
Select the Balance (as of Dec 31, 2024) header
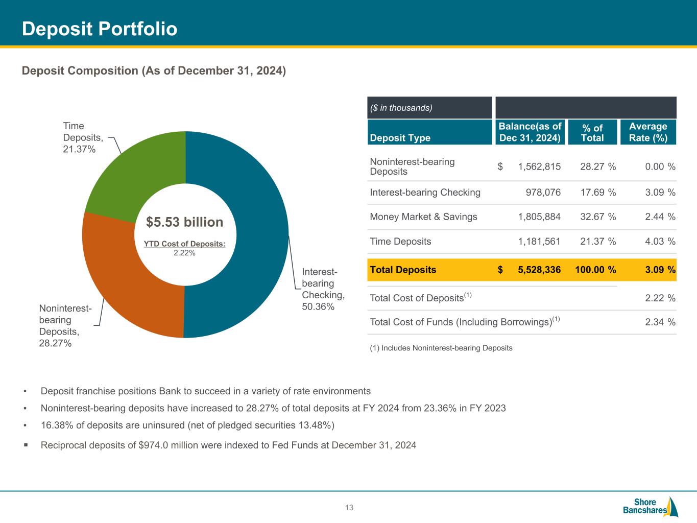click(x=530, y=132)
